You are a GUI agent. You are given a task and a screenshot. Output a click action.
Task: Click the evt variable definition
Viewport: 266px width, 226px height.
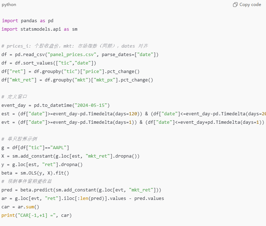5,122
